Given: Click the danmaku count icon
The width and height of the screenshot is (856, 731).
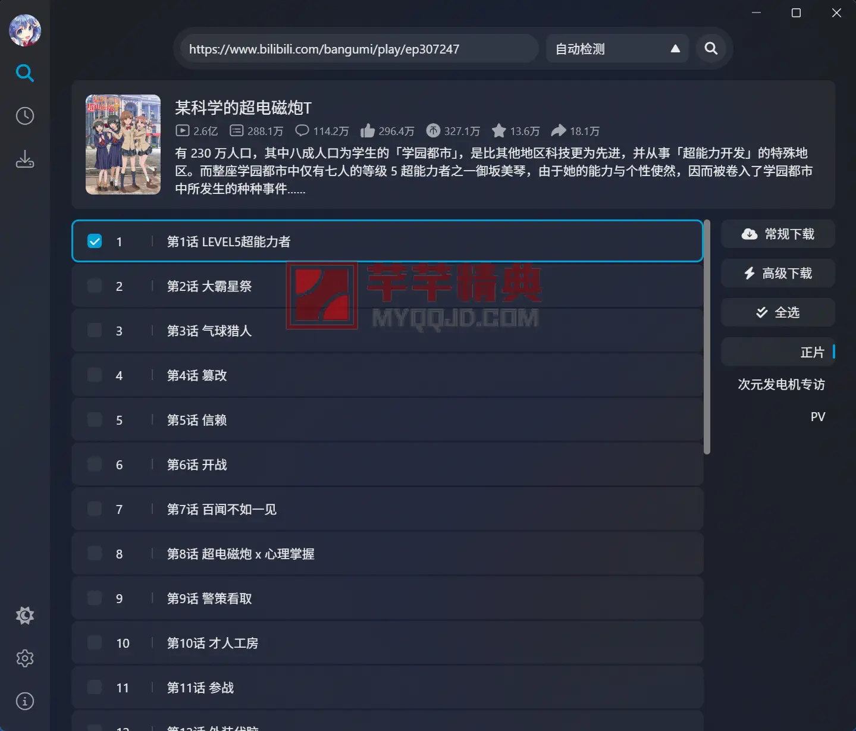Looking at the screenshot, I should coord(236,131).
